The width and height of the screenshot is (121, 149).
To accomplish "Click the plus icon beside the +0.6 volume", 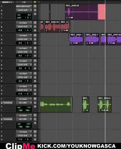I will coord(35,30).
